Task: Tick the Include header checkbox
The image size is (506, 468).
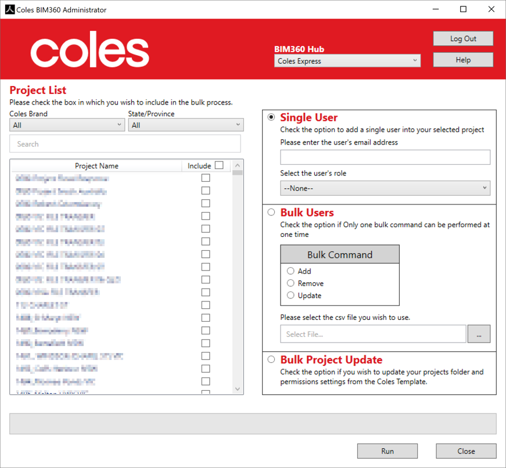Action: pyautogui.click(x=219, y=165)
